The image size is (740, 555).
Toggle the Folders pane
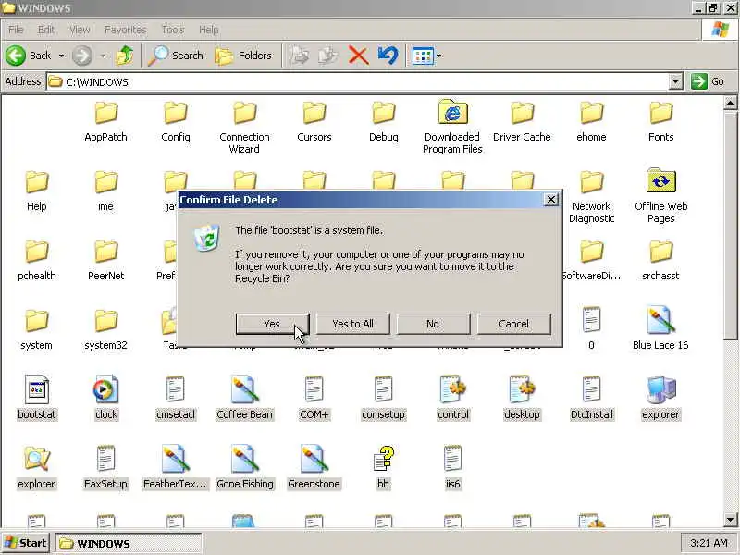point(243,55)
